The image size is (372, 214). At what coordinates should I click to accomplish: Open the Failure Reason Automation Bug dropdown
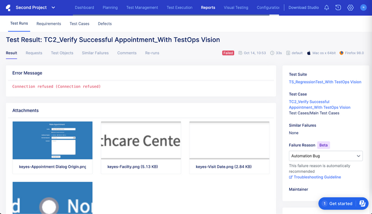tap(325, 156)
